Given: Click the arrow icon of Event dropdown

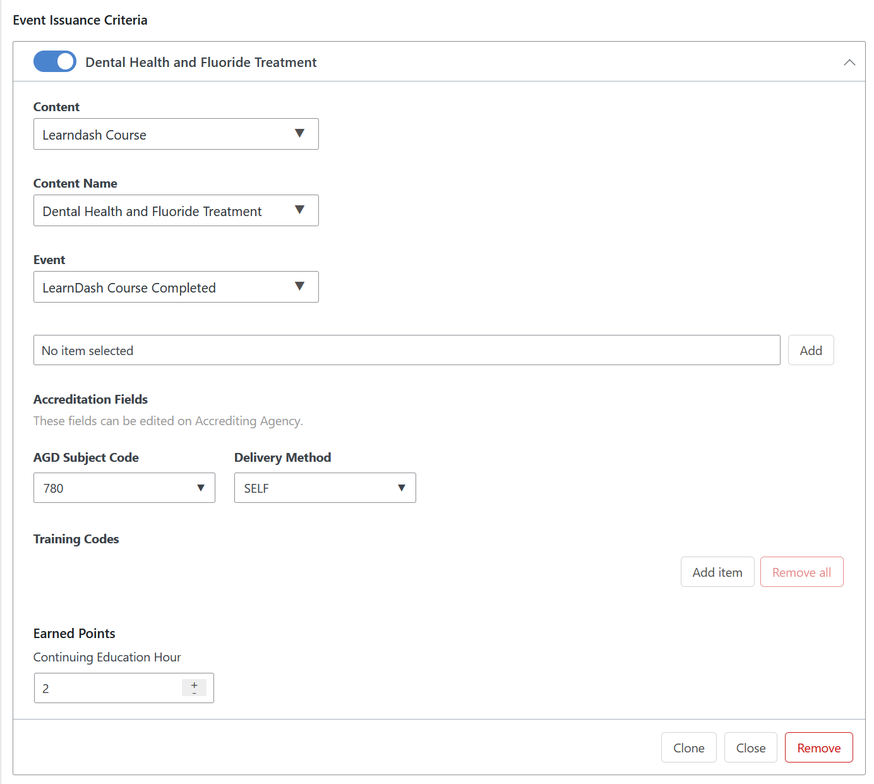Looking at the screenshot, I should coord(299,287).
